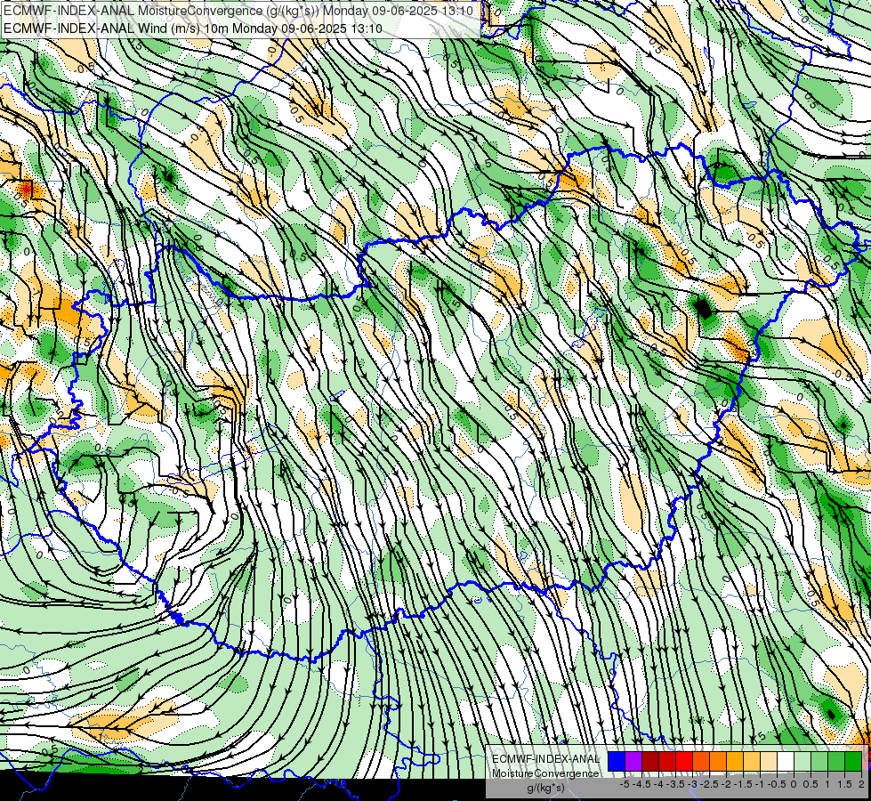This screenshot has width=871, height=801.
Task: Click the legend tick value 2
Action: pyautogui.click(x=861, y=784)
